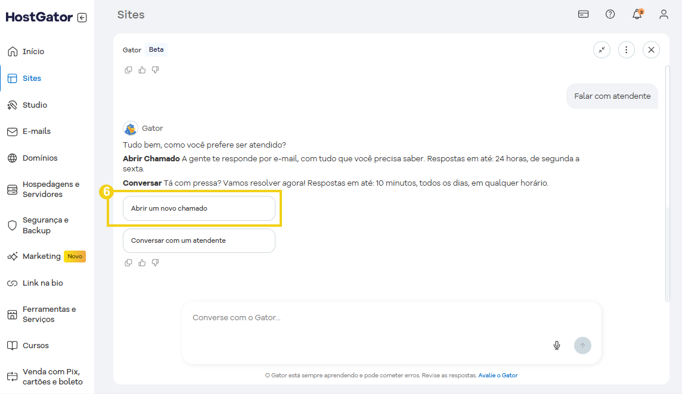Open Hospedagens e Servidores menu item
Image resolution: width=682 pixels, height=394 pixels.
click(x=51, y=189)
